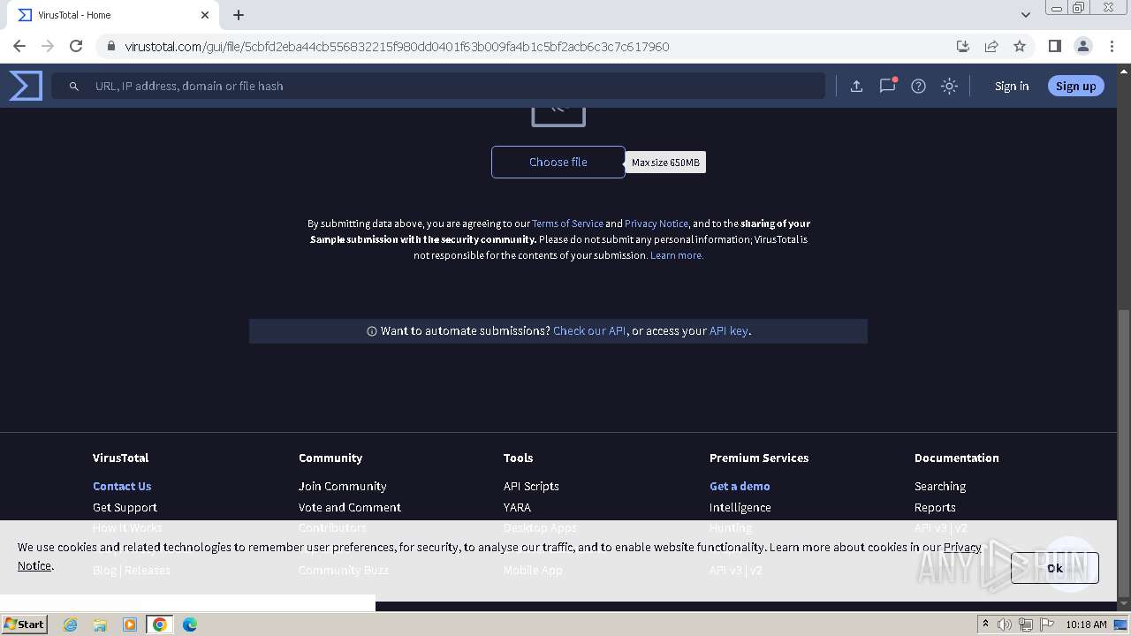Open a new tab with plus button
This screenshot has width=1131, height=636.
coord(239,15)
